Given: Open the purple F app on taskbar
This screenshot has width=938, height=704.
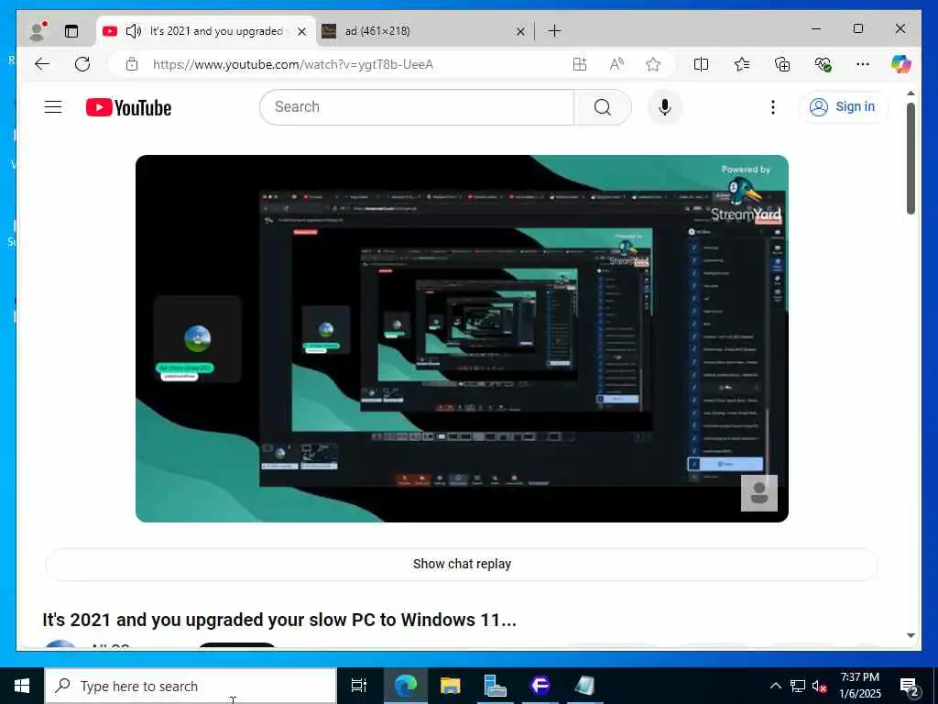Looking at the screenshot, I should [540, 686].
